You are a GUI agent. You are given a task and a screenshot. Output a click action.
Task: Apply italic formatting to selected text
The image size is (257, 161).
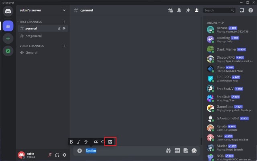[79, 142]
